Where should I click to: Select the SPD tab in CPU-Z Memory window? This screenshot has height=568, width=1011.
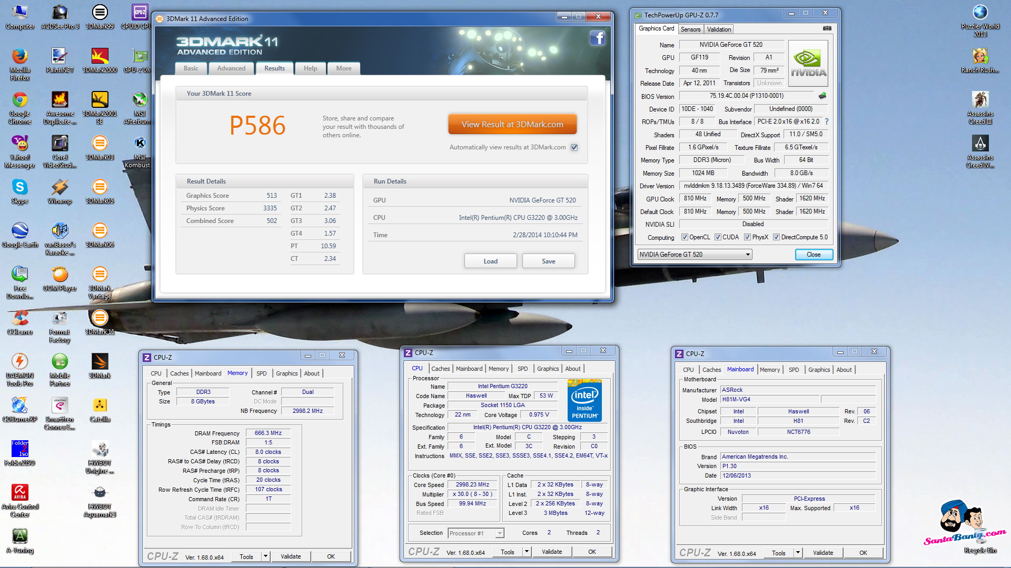261,373
